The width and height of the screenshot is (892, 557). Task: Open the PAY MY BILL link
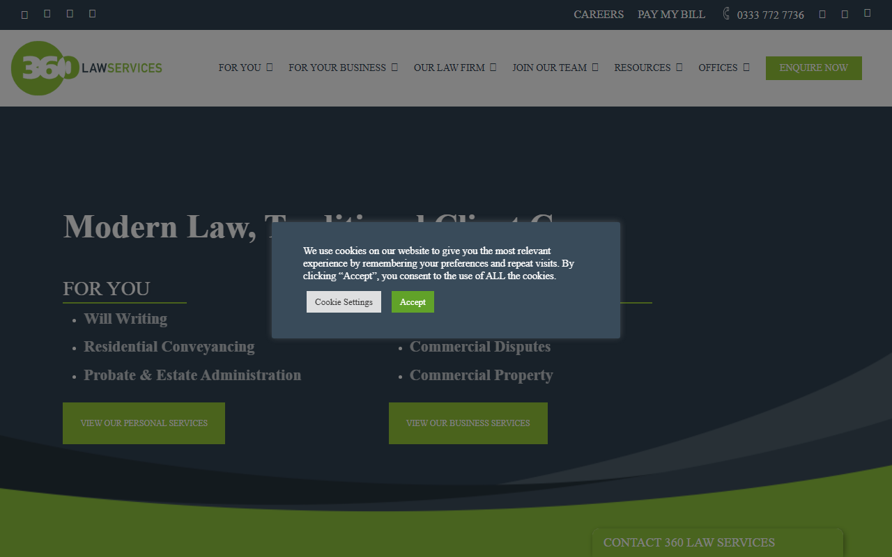point(671,14)
